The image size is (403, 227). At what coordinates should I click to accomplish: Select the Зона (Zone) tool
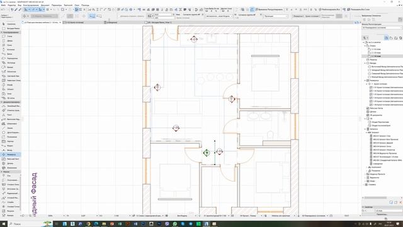(x=10, y=94)
